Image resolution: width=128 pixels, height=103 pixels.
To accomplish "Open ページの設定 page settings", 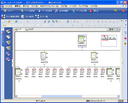I will tap(28, 11).
